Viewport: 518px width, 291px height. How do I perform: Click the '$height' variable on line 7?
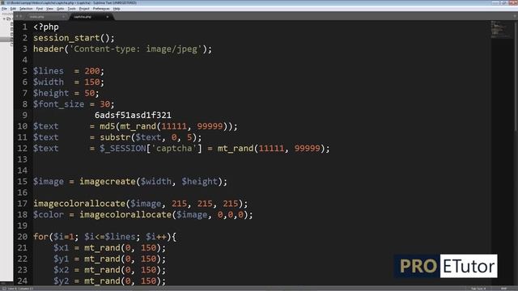tap(51, 93)
